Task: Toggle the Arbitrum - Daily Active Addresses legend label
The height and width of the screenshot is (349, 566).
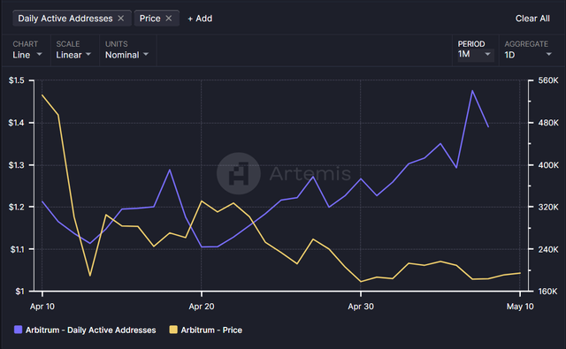Action: point(90,330)
